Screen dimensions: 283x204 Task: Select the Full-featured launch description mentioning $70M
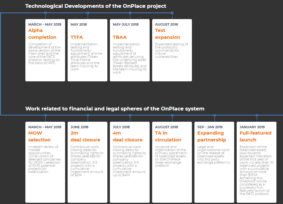tap(256, 170)
